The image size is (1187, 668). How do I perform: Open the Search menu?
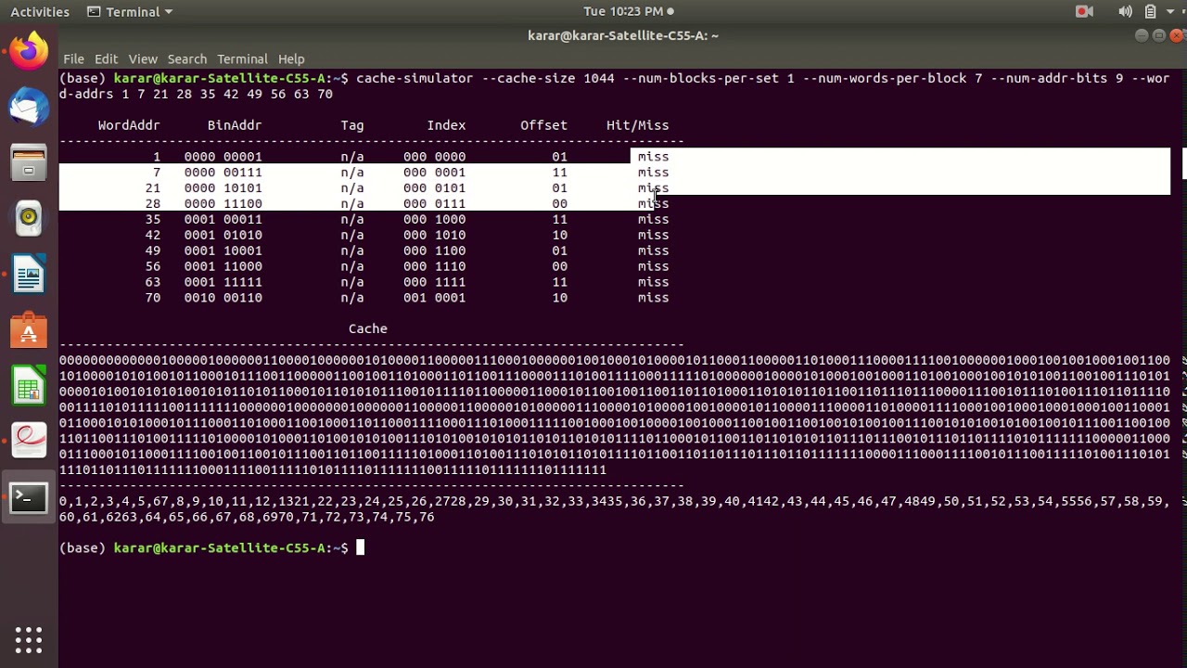[187, 58]
